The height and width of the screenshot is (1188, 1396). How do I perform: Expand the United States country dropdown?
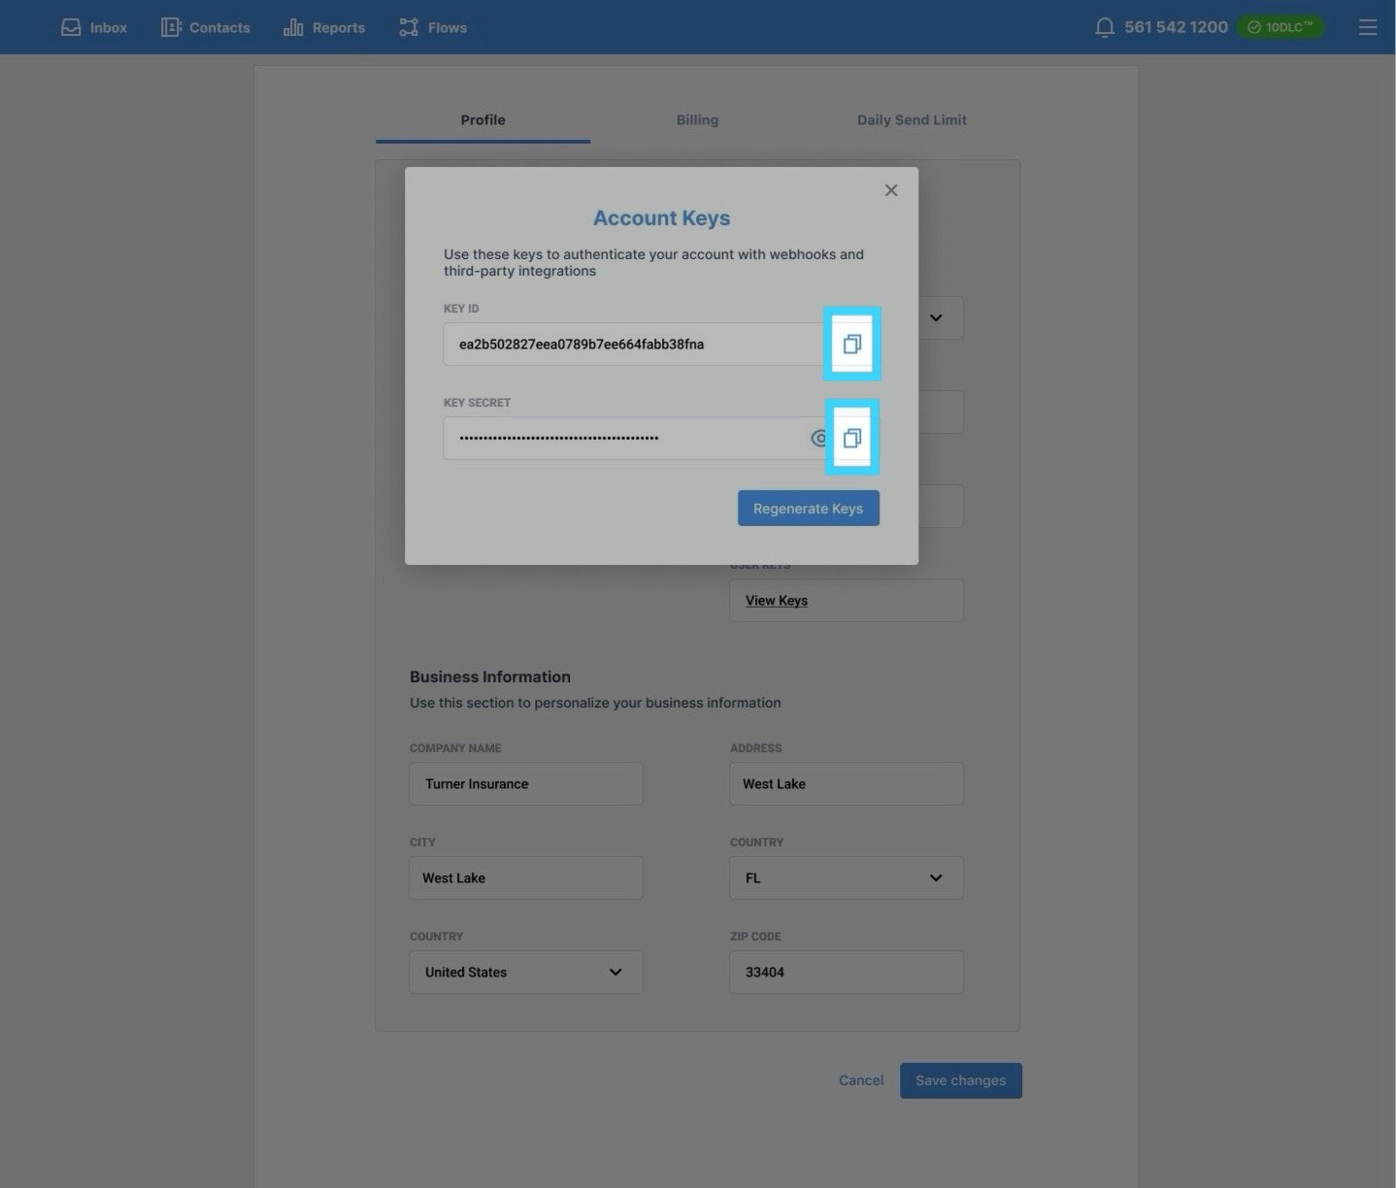click(526, 972)
